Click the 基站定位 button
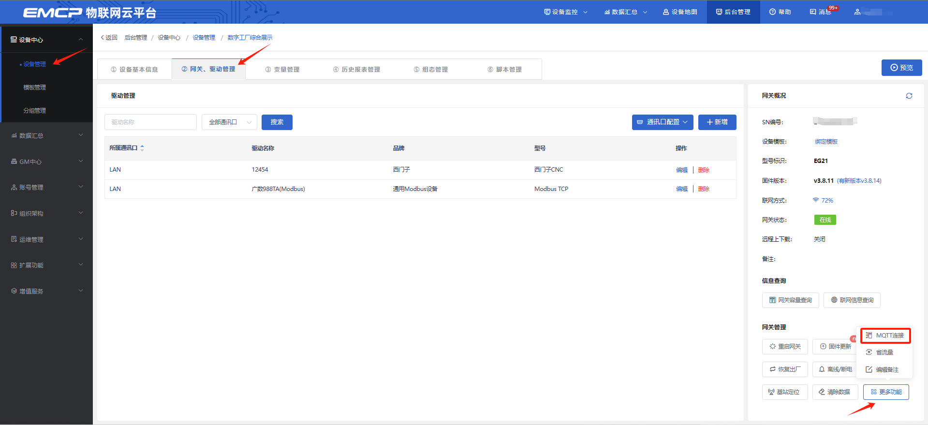This screenshot has height=425, width=928. coord(785,392)
